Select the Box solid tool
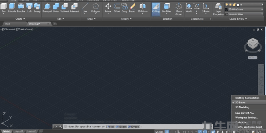This screenshot has height=133, width=266. (x=3, y=8)
